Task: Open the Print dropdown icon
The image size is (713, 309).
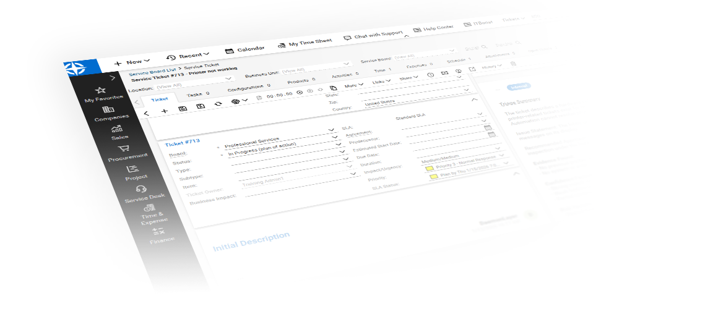Action: pyautogui.click(x=239, y=101)
